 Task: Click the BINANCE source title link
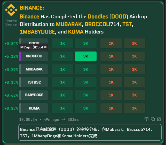coord(31,8)
